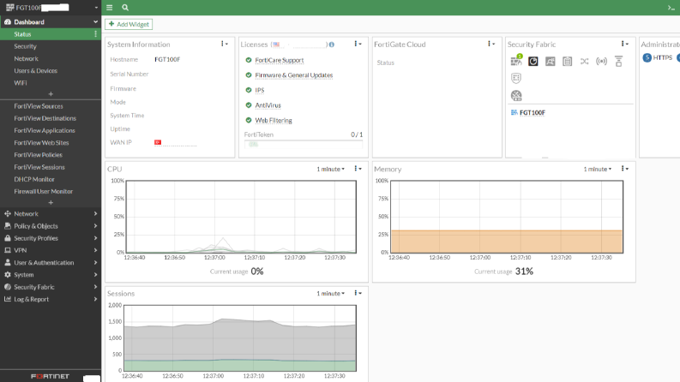
Task: Click the FortiGate firewall icon in Security Fabric
Action: click(x=516, y=61)
